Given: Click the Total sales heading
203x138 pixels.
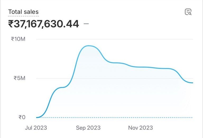Looking at the screenshot, I should point(23,12).
